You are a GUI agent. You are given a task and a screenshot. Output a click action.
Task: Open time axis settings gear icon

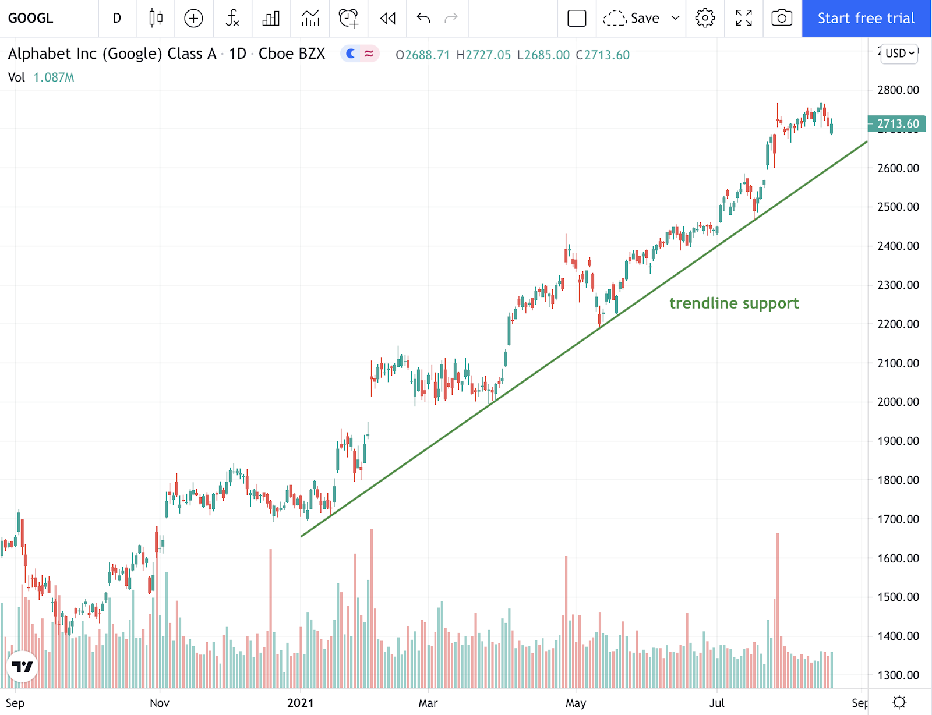click(899, 702)
